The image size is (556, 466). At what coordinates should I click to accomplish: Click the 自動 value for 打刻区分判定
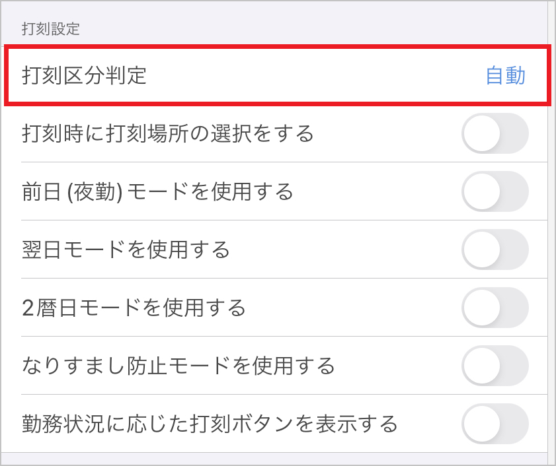pos(506,76)
